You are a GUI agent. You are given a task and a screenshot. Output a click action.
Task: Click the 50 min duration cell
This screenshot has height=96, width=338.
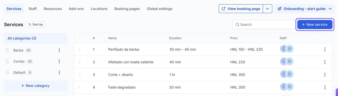tap(175, 87)
